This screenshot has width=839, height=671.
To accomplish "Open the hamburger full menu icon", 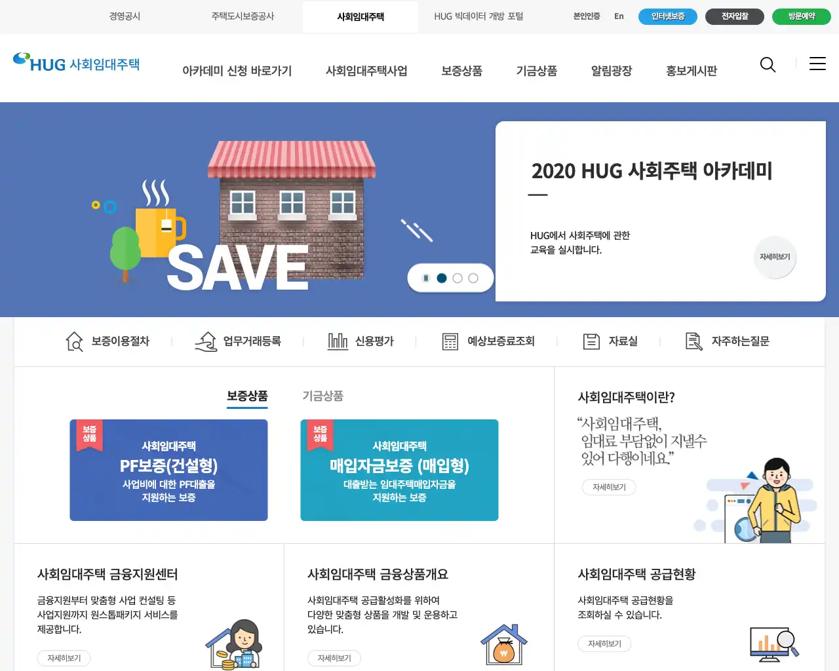I will (x=817, y=64).
